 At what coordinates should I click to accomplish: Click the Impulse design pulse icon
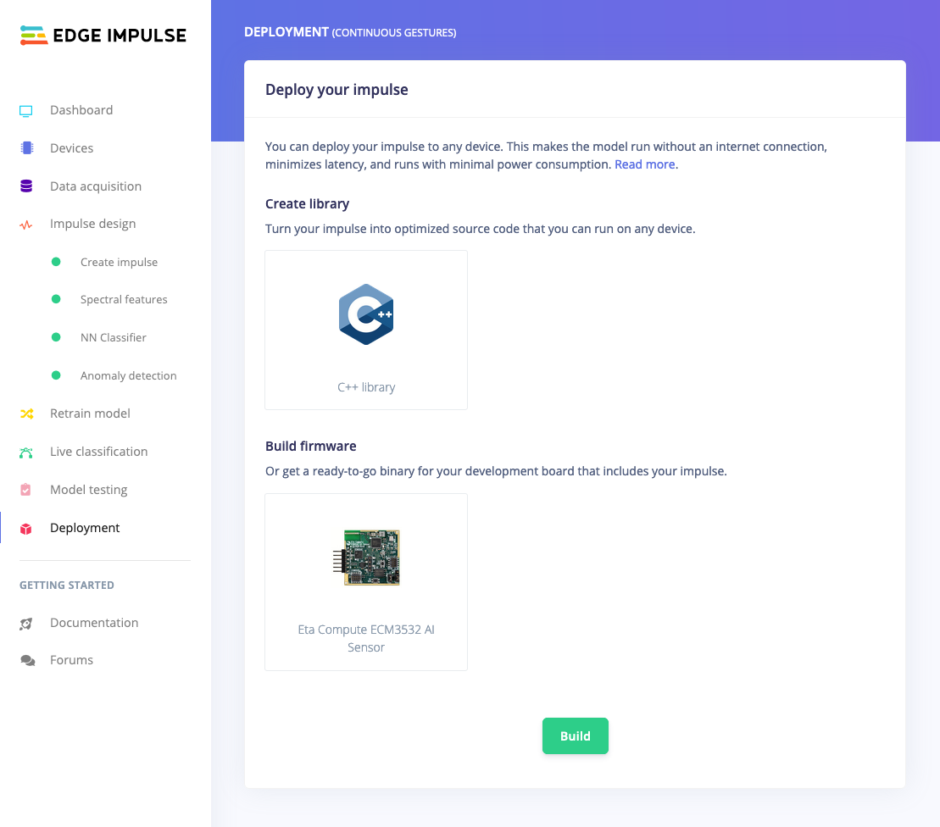pos(25,225)
